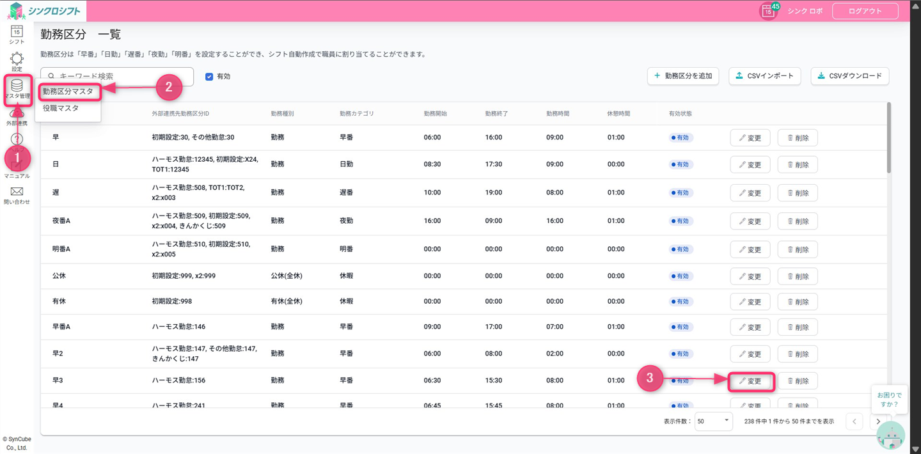The image size is (921, 454).
Task: Click the CSVダウンロード button
Action: point(849,76)
